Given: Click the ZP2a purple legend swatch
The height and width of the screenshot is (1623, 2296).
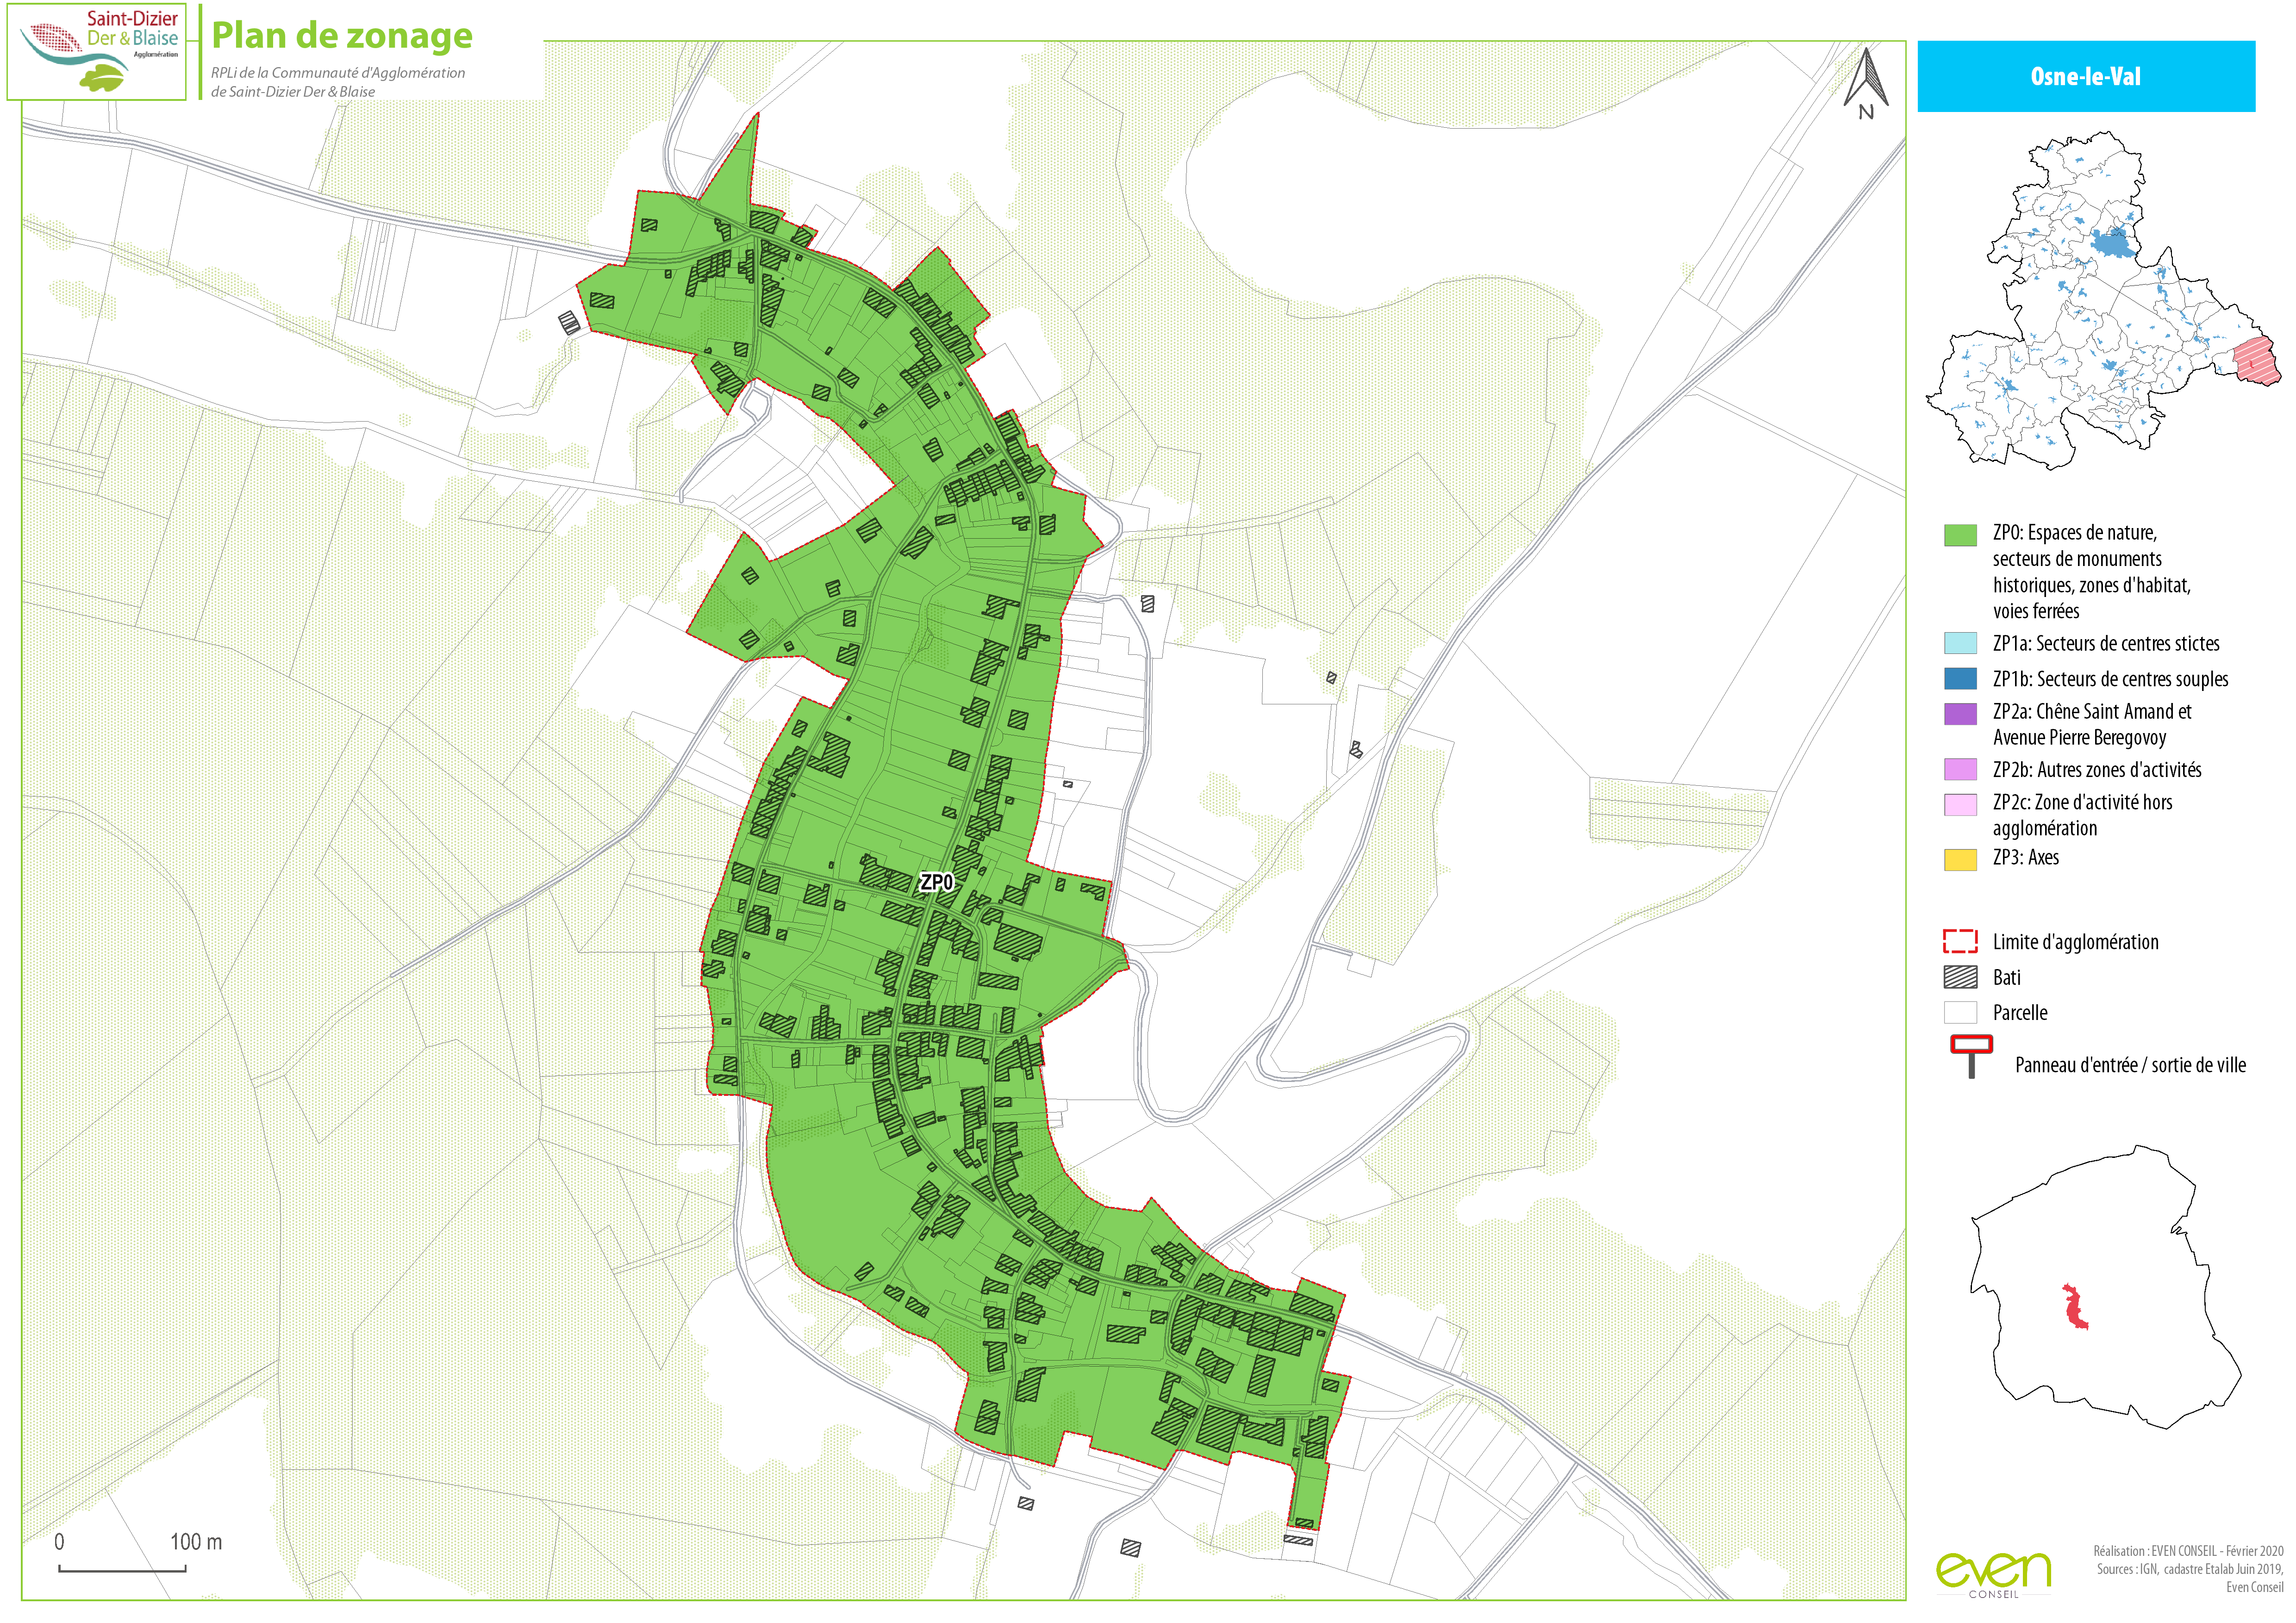Looking at the screenshot, I should (x=1960, y=714).
